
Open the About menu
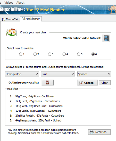tap(20, 3)
